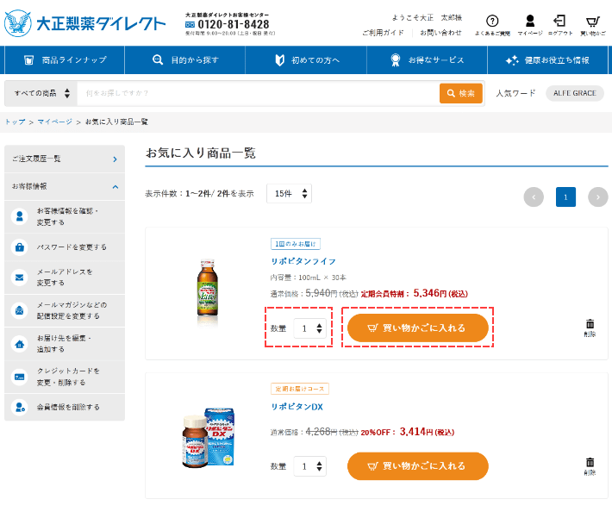Open ご利用ガイド header link
The image size is (612, 518).
[x=383, y=33]
